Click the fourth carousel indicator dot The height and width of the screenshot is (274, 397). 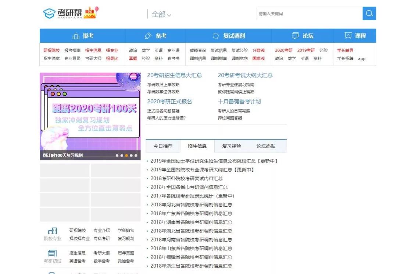point(131,156)
